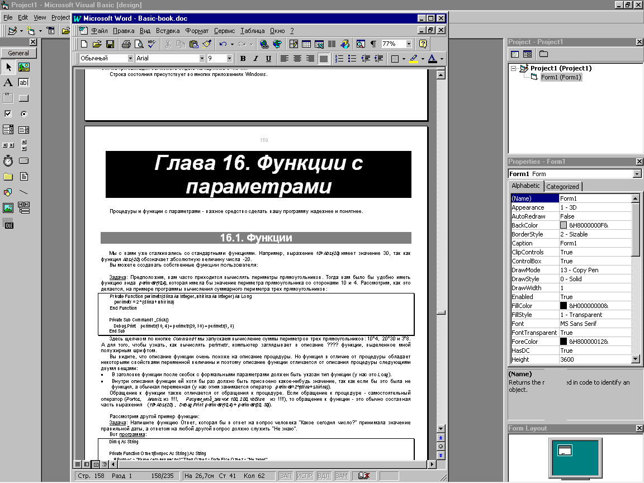Image resolution: width=644 pixels, height=483 pixels.
Task: Open Tables and Borders toolbar icon
Action: pos(293,44)
